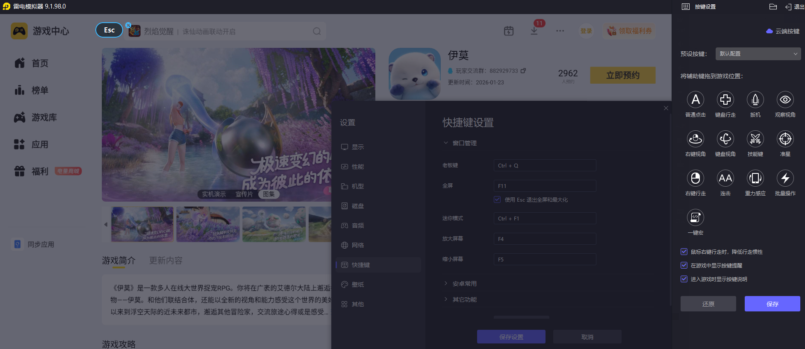Image resolution: width=805 pixels, height=349 pixels.
Task: Go to 首页 in sidebar
Action: pyautogui.click(x=31, y=63)
